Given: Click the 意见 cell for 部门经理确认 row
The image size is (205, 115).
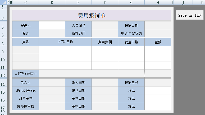Looking at the screenshot, I should (x=158, y=90).
